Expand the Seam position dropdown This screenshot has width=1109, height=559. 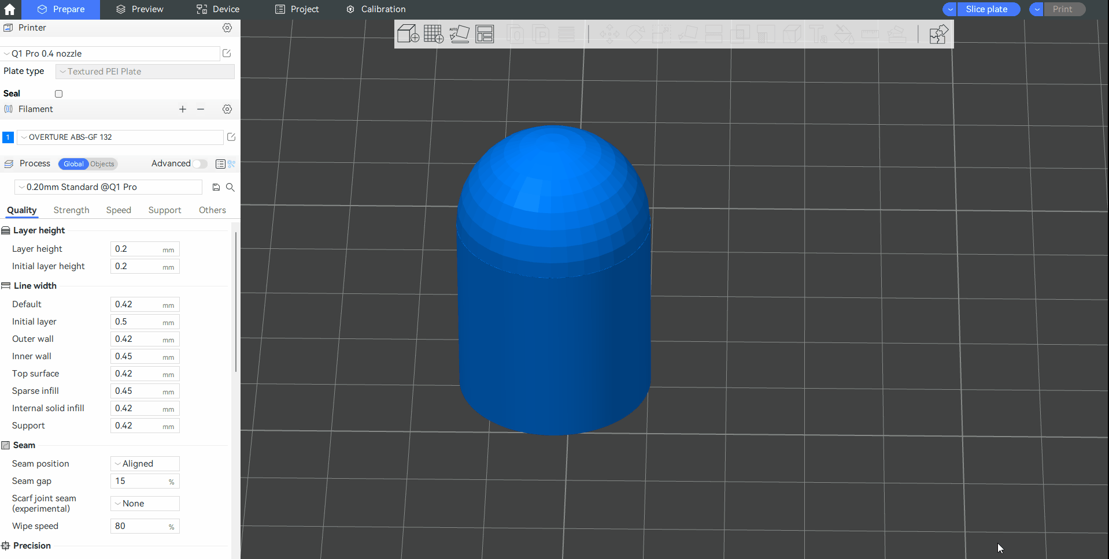click(145, 464)
